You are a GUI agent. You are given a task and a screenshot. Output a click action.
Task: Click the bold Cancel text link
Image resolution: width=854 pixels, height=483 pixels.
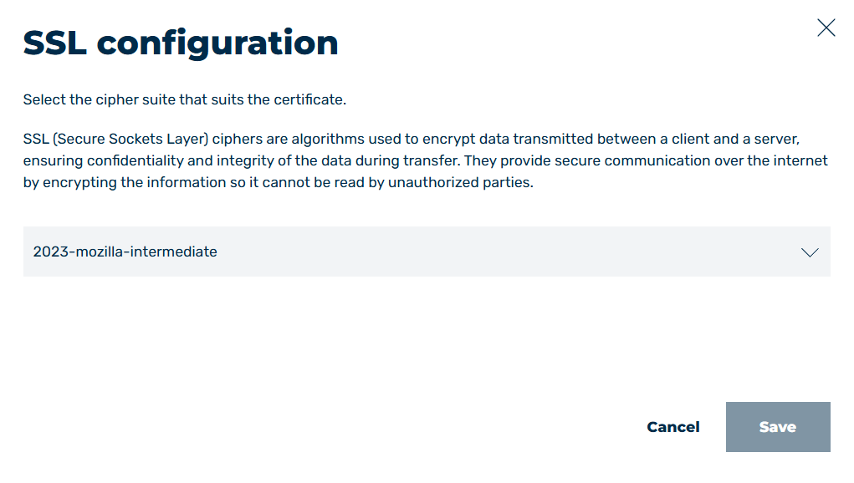pos(672,427)
